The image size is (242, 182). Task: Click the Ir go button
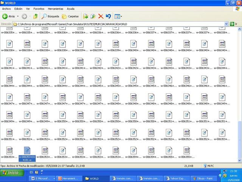234,24
